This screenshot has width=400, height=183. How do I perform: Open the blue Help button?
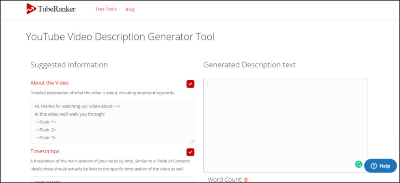coord(381,166)
